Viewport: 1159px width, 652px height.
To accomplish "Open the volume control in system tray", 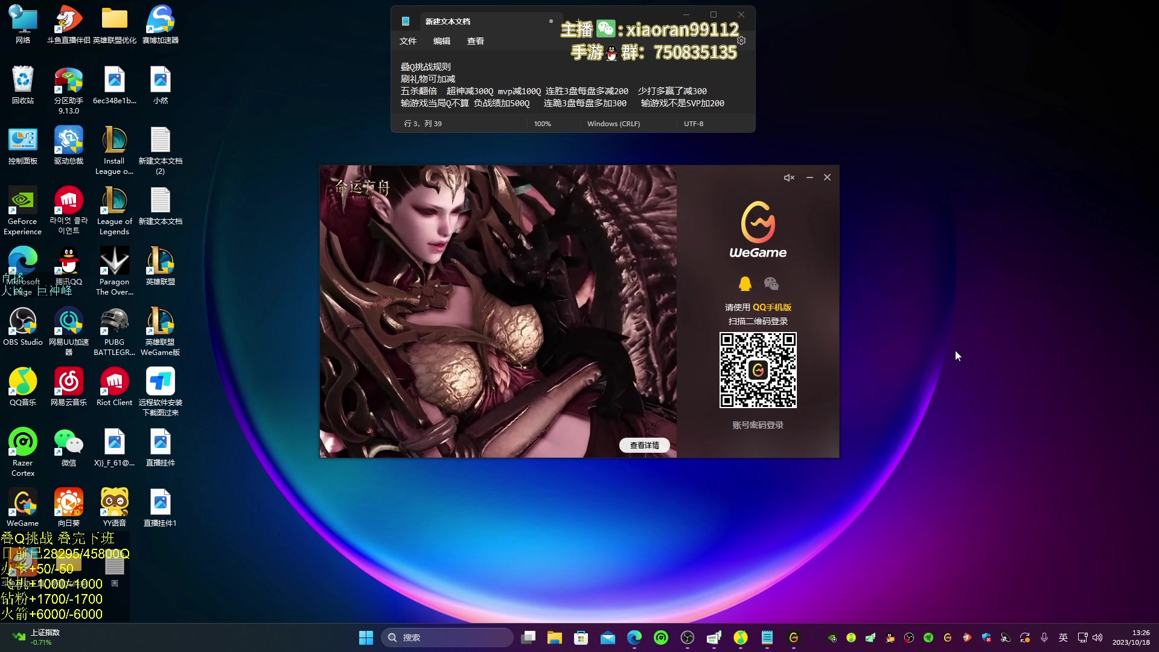I will pos(1097,638).
